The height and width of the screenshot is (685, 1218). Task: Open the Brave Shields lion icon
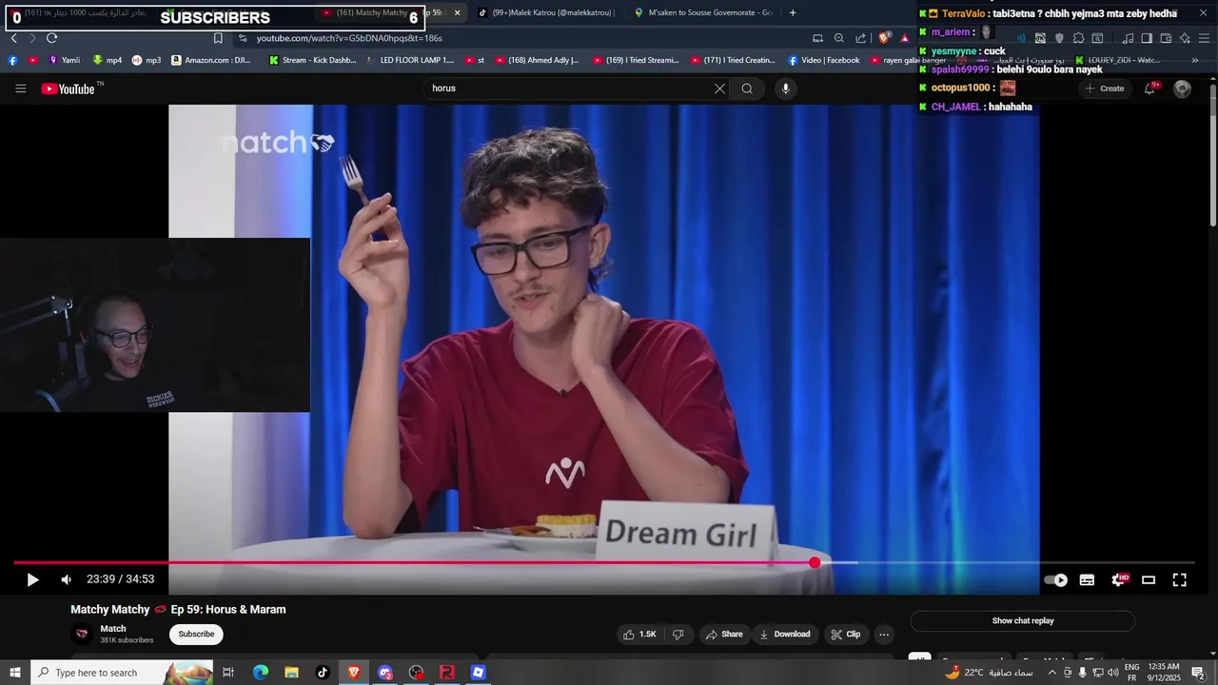[x=884, y=38]
